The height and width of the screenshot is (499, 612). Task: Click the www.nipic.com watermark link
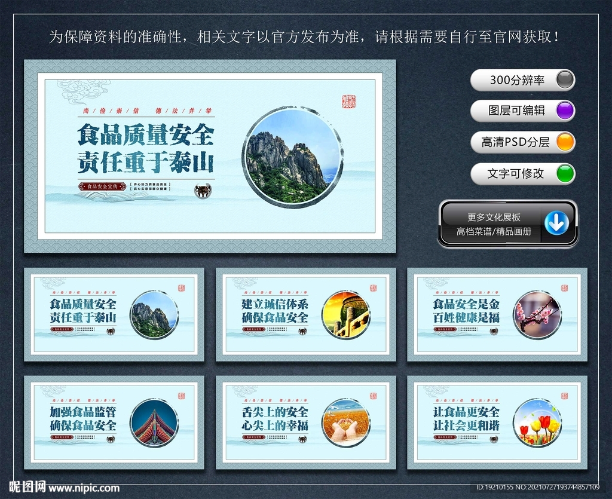click(84, 488)
